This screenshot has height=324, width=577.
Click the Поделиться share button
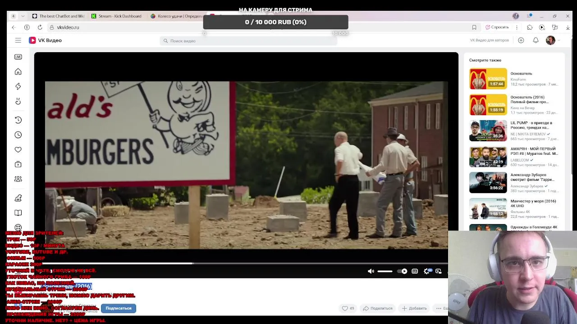click(378, 308)
